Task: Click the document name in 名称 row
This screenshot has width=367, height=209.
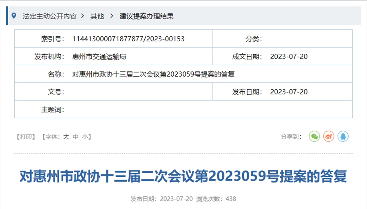Action: coord(153,74)
